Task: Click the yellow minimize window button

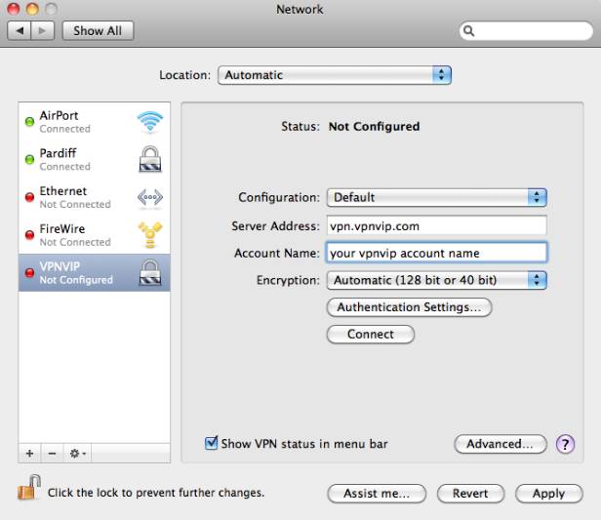Action: [x=32, y=9]
